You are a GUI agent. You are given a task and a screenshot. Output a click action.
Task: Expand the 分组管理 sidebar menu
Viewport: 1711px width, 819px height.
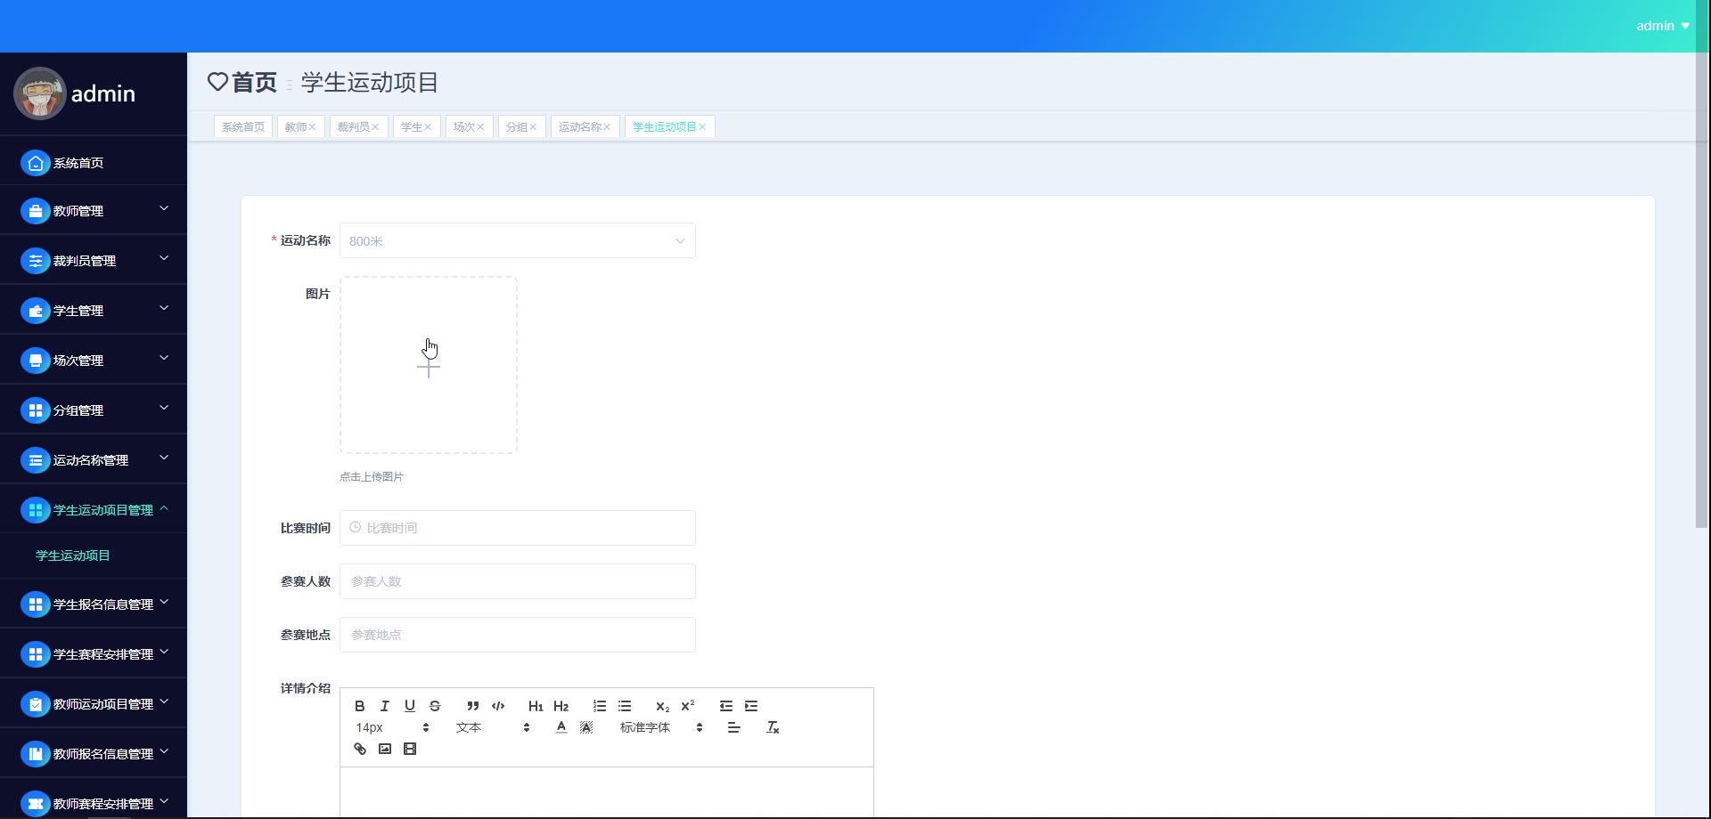[x=94, y=409]
